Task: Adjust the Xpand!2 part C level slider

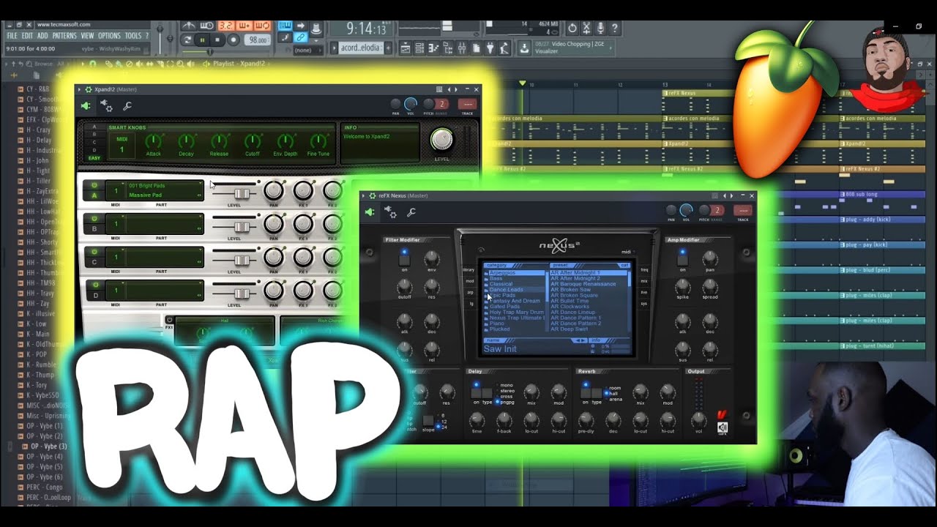Action: pyautogui.click(x=241, y=259)
